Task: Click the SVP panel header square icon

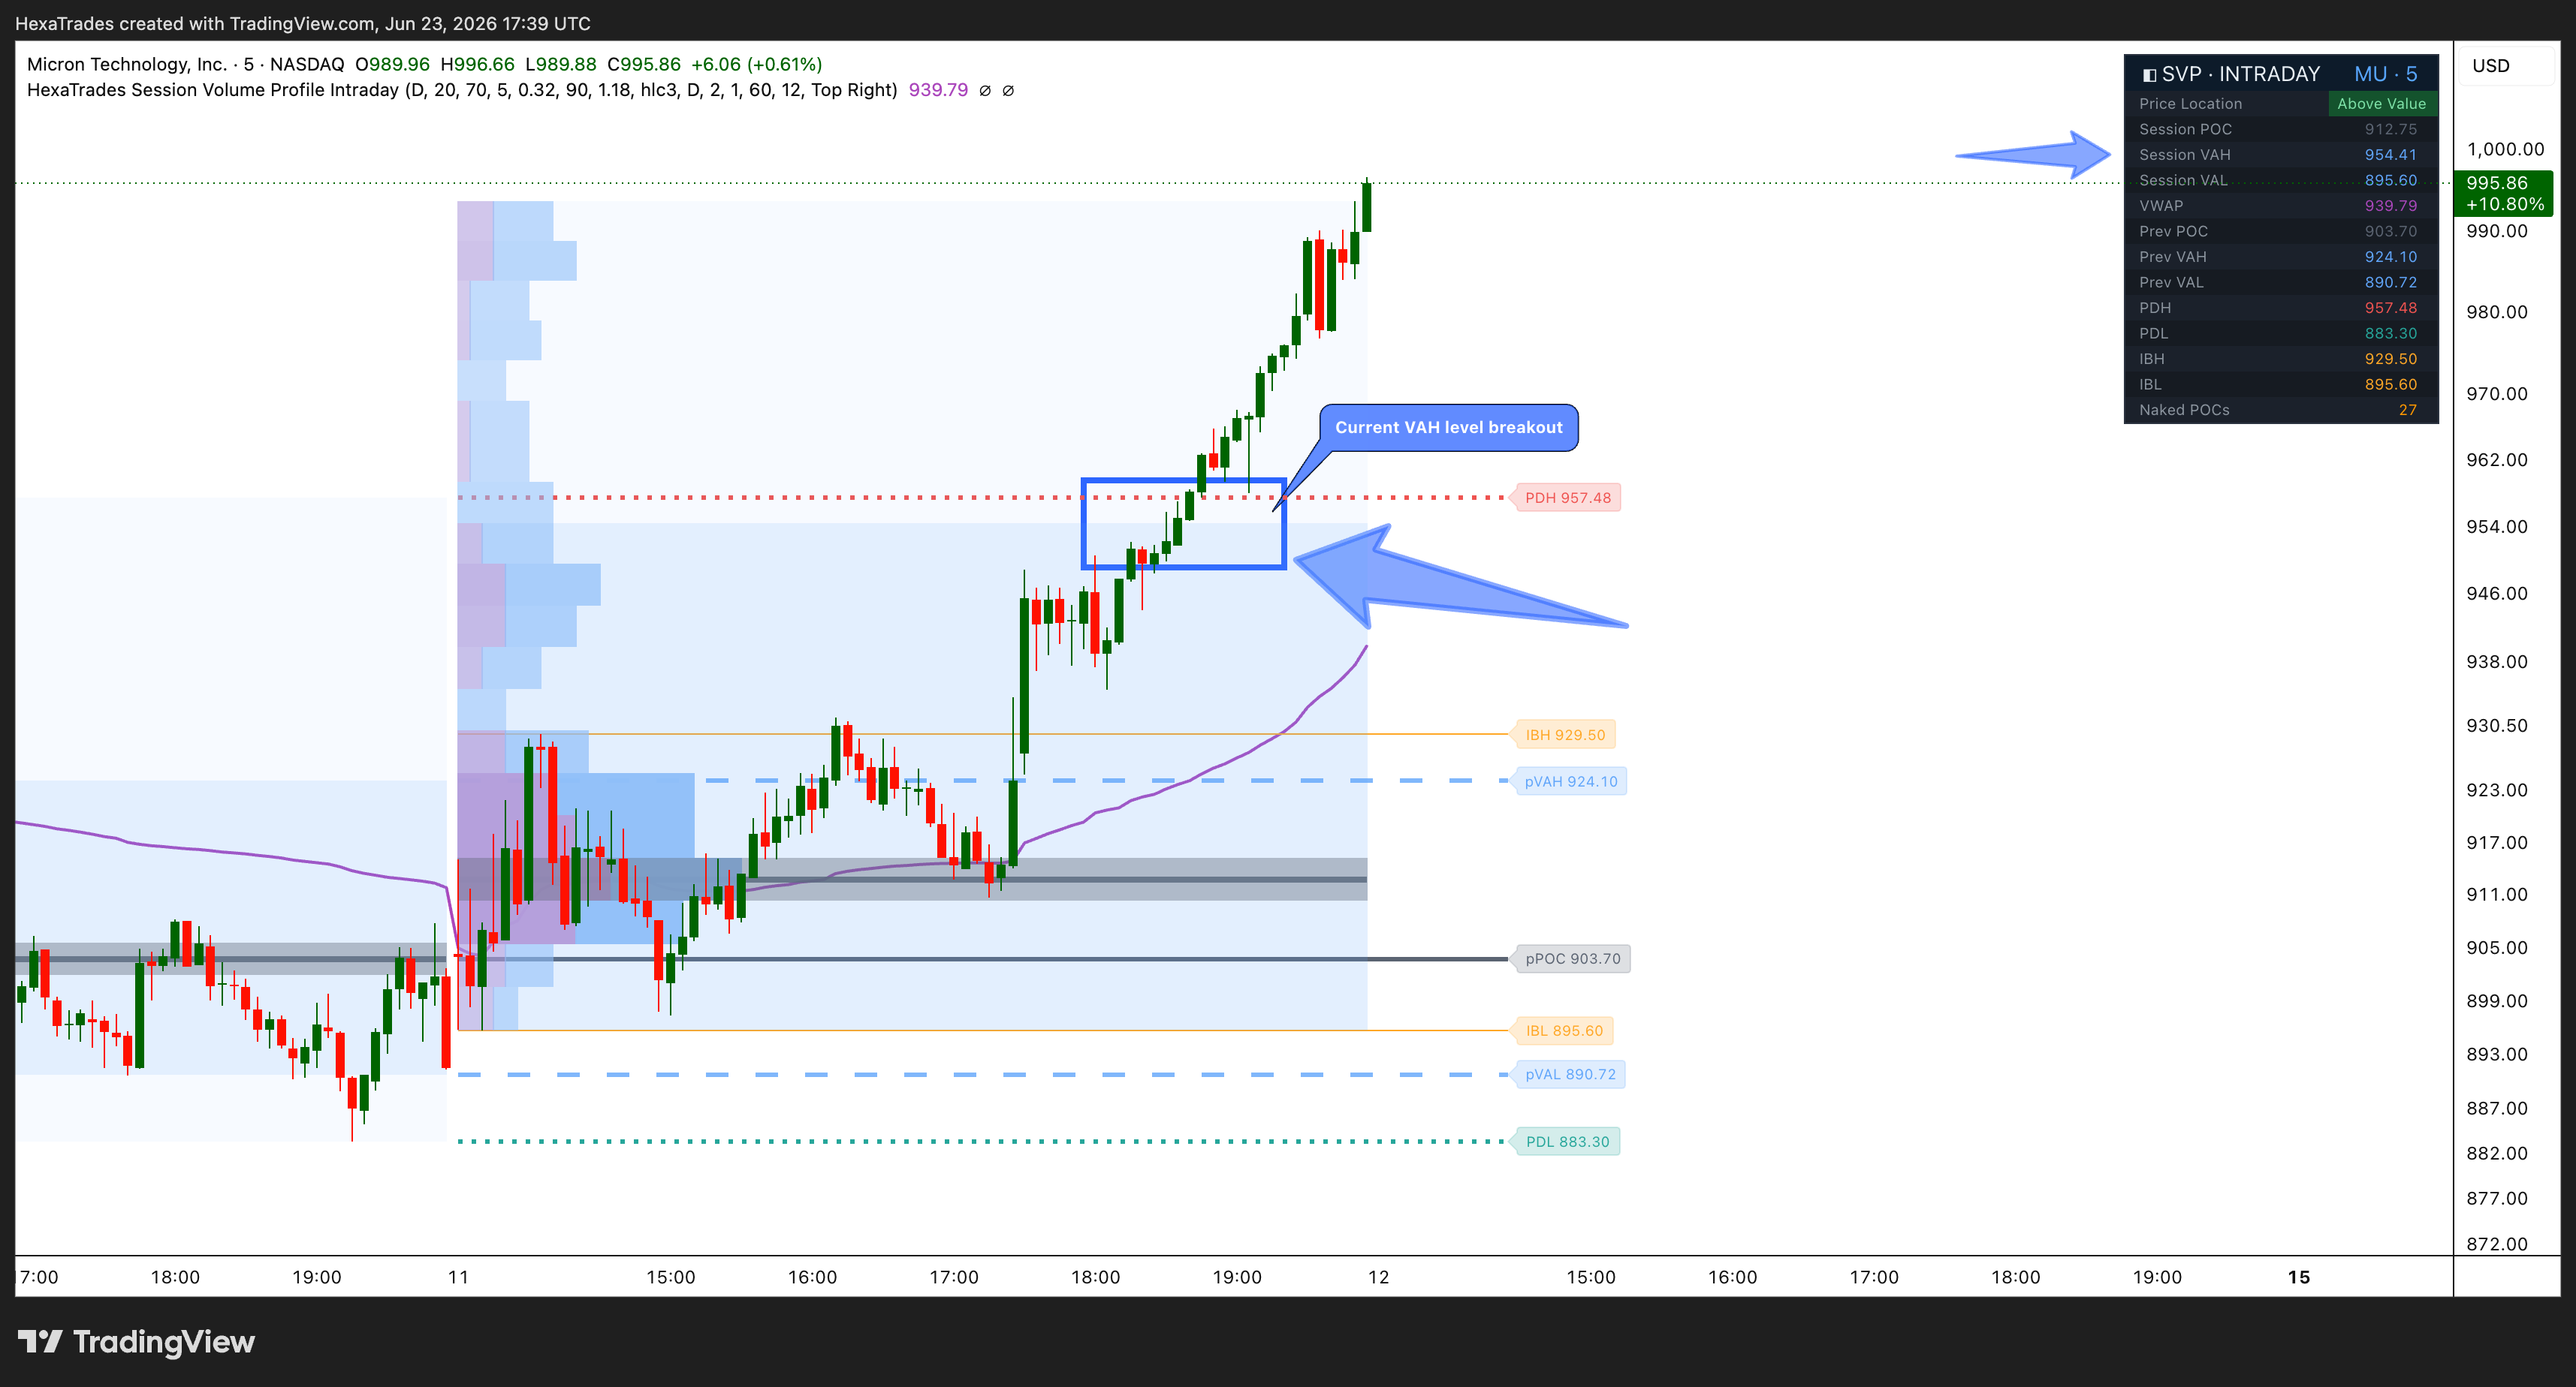Action: click(x=2149, y=75)
